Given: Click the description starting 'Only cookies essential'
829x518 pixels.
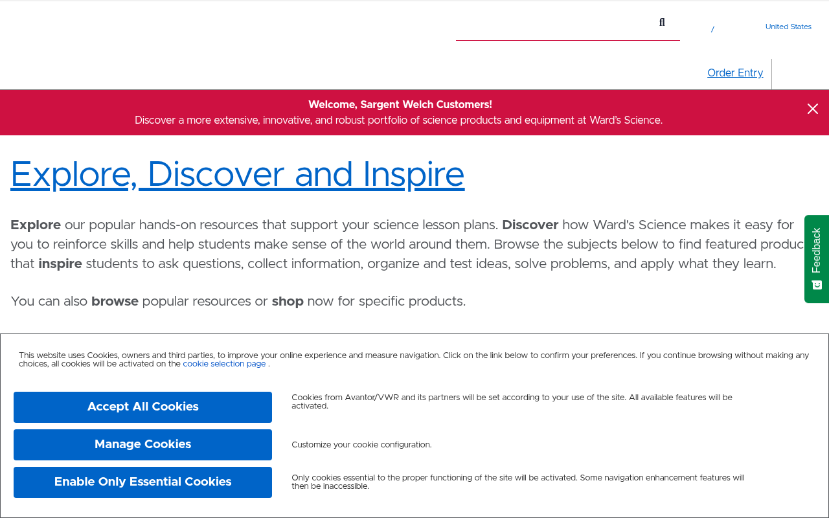Looking at the screenshot, I should click(x=518, y=482).
